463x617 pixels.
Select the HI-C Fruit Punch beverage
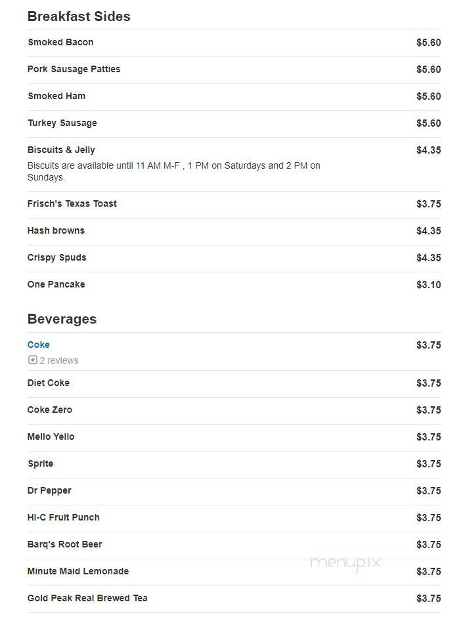(x=64, y=517)
